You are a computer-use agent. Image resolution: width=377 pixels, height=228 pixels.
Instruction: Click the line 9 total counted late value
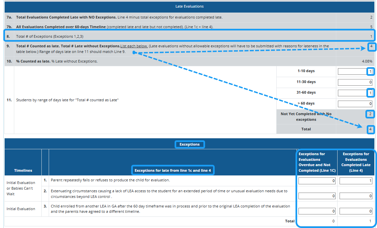(x=371, y=46)
